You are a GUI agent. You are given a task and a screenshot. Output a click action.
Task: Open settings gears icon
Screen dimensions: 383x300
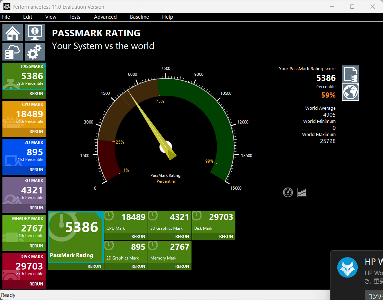point(35,52)
